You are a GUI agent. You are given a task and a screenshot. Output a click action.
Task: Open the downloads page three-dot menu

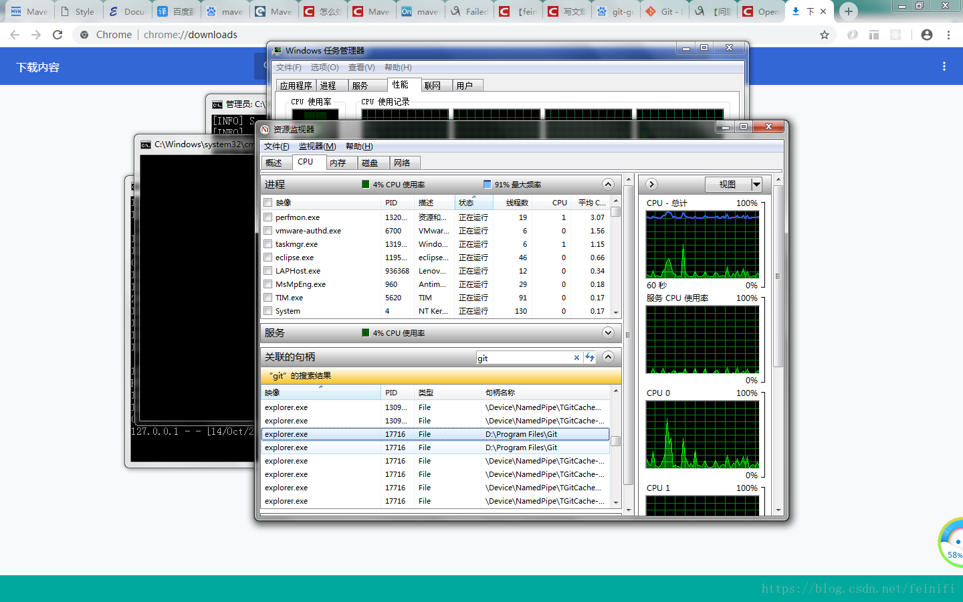click(944, 67)
